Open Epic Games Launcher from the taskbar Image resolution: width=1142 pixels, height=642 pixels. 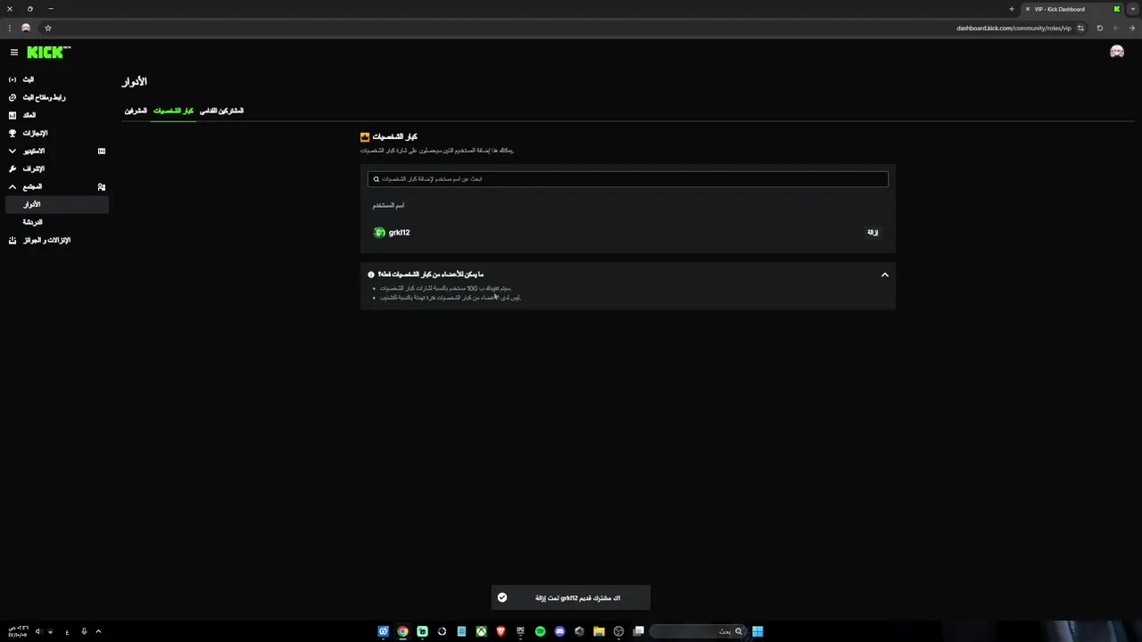click(x=520, y=631)
